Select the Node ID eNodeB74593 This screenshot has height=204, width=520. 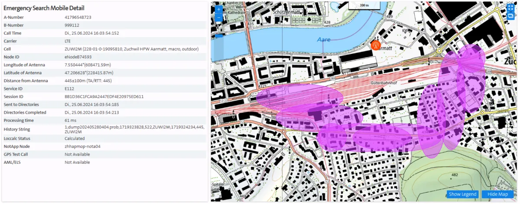click(78, 57)
